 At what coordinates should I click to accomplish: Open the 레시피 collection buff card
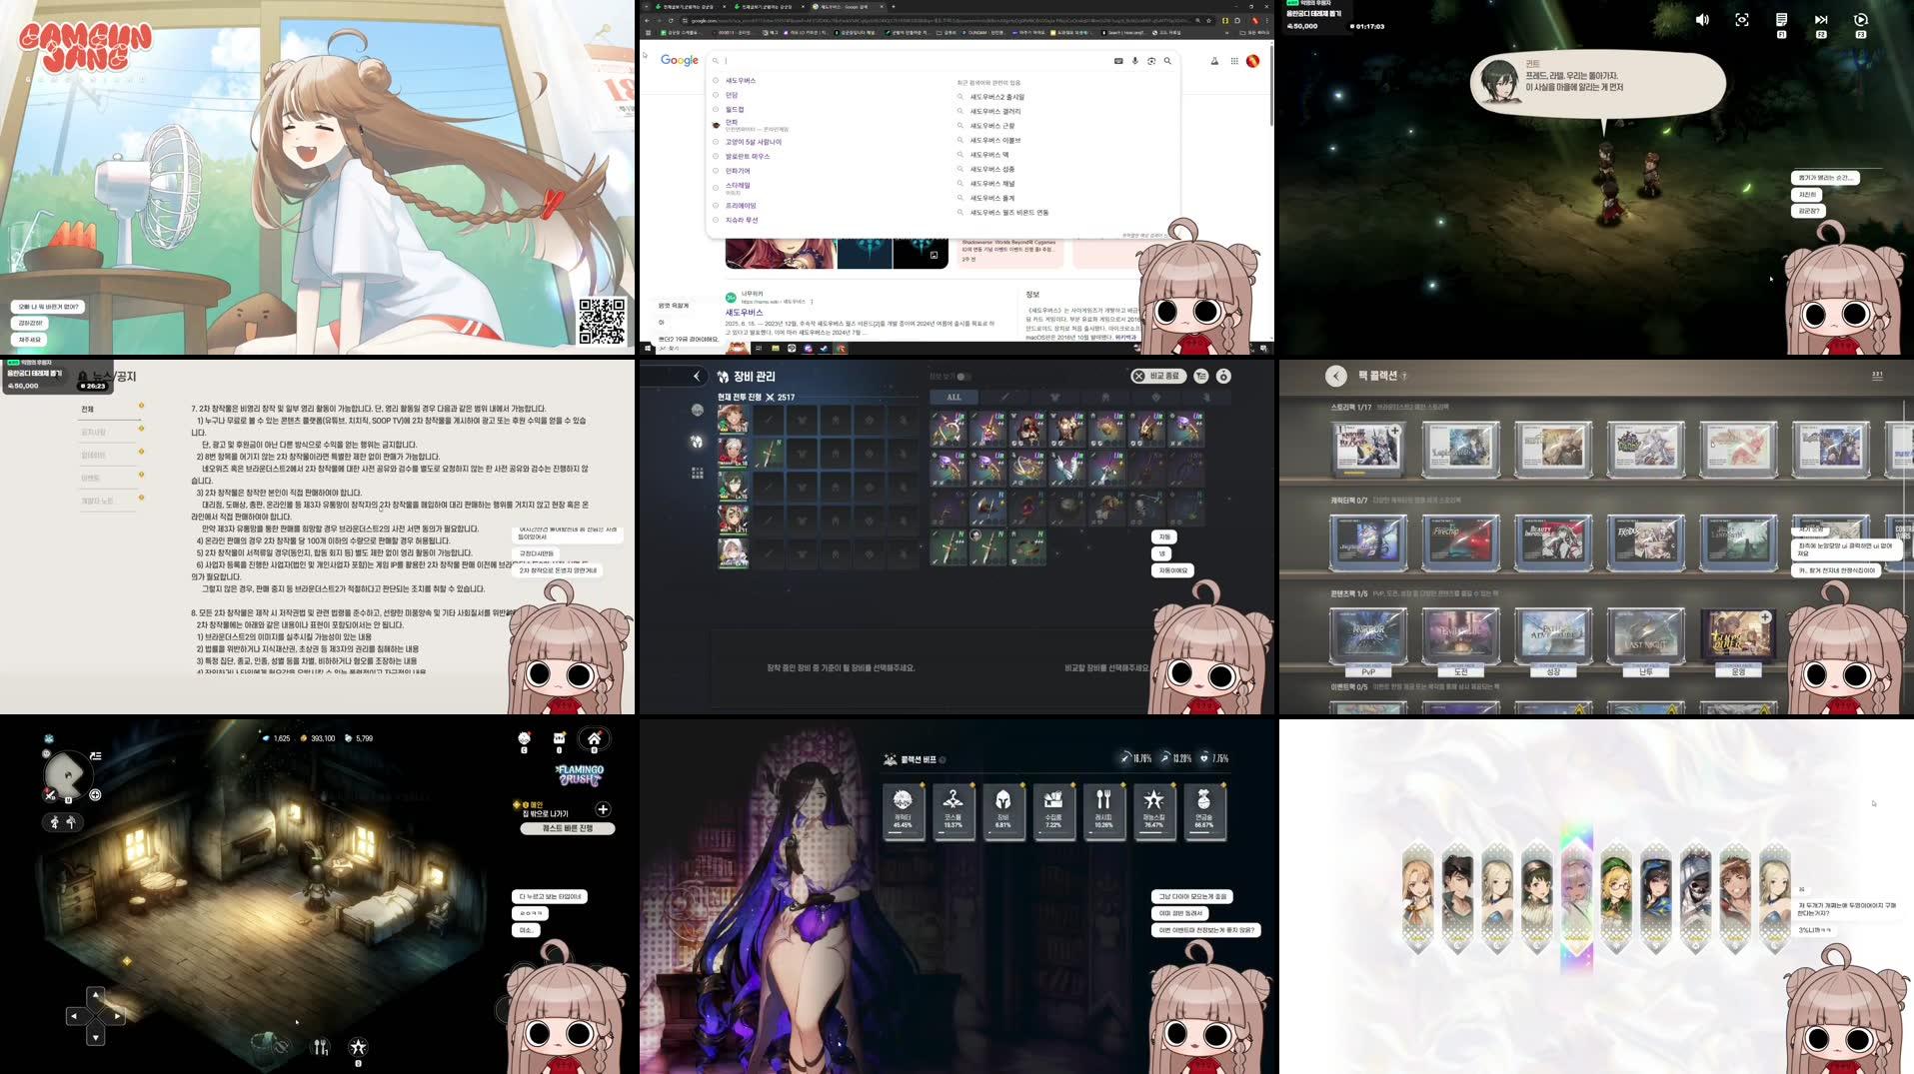(x=1103, y=811)
